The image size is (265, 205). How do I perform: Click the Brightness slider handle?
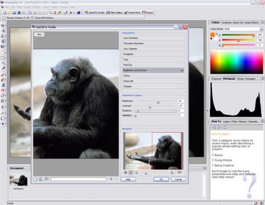(x=158, y=102)
